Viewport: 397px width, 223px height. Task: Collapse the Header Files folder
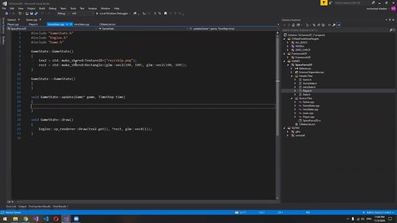(x=292, y=76)
